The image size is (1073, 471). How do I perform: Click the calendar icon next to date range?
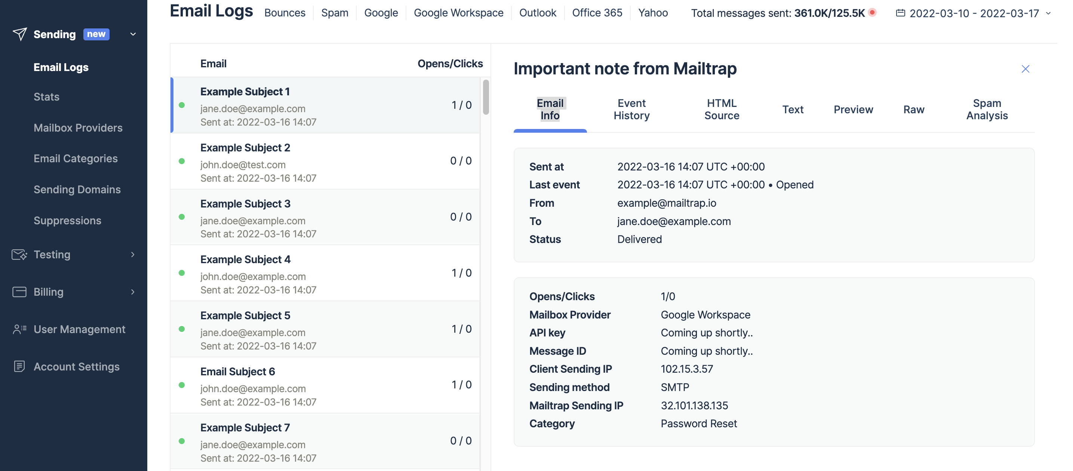click(900, 13)
